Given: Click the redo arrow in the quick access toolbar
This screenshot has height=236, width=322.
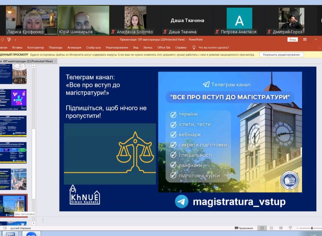Looking at the screenshot, I should tap(2, 39).
